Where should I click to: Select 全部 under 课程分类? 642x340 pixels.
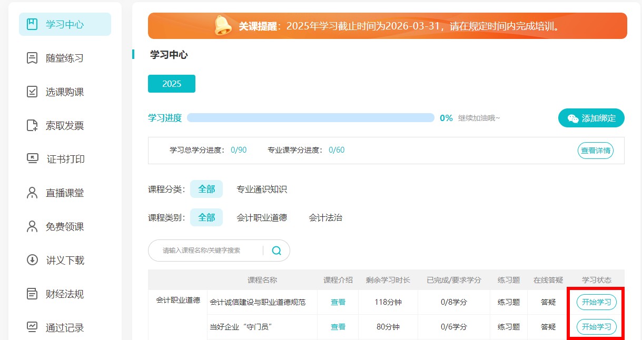[206, 189]
